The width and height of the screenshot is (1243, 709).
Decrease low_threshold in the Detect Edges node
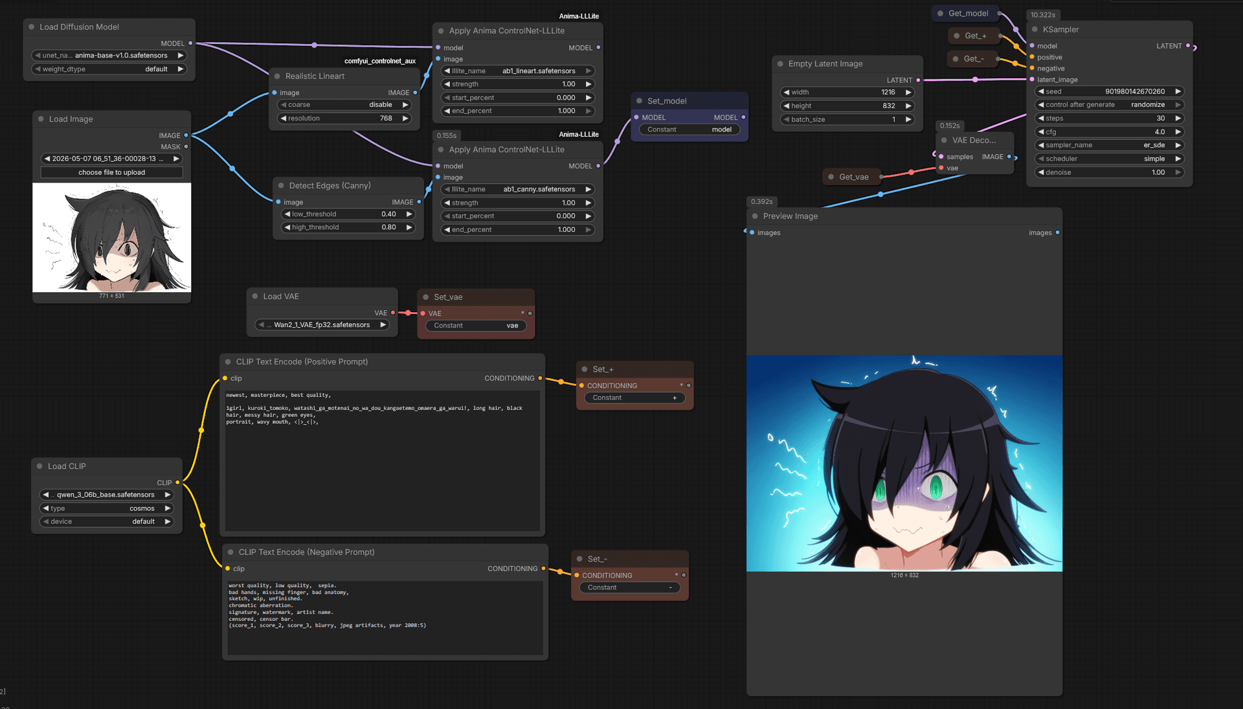(287, 214)
